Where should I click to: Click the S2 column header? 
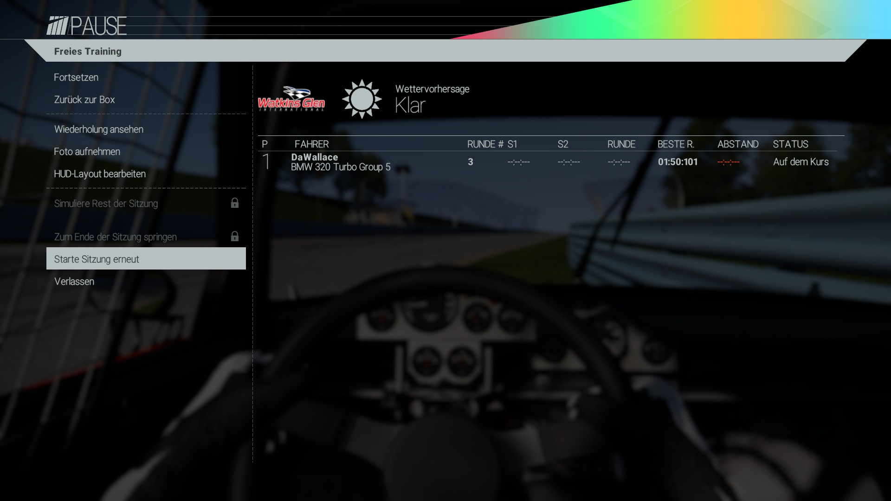(563, 144)
